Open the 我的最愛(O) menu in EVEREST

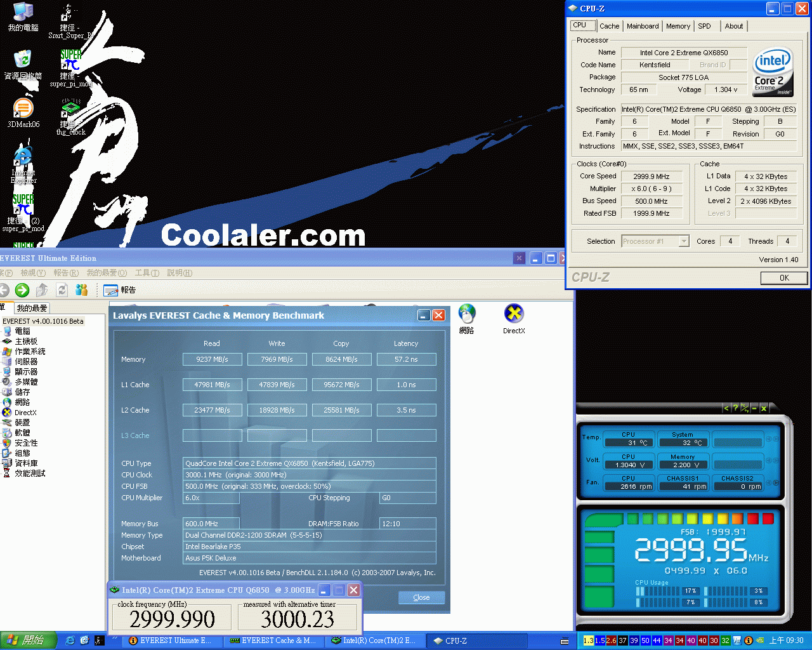point(107,273)
